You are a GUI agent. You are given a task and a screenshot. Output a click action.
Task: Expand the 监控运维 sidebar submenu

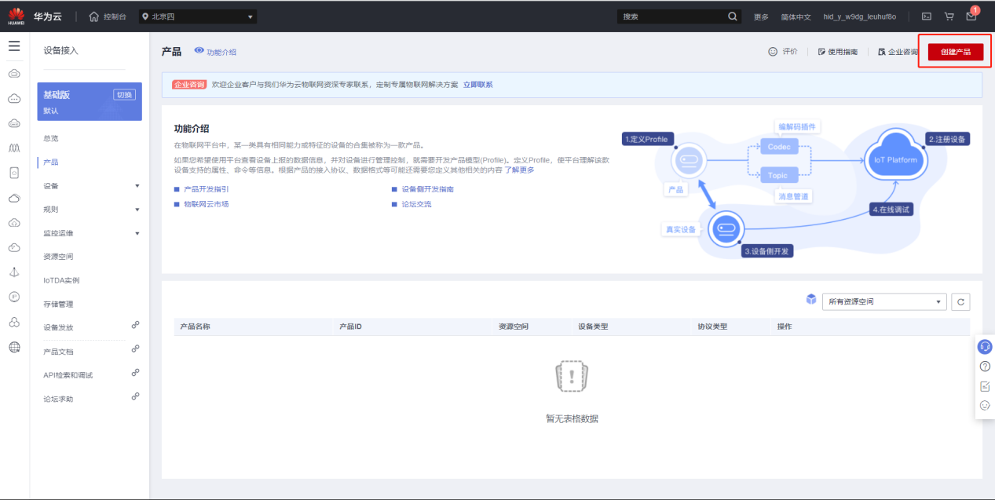pyautogui.click(x=137, y=233)
